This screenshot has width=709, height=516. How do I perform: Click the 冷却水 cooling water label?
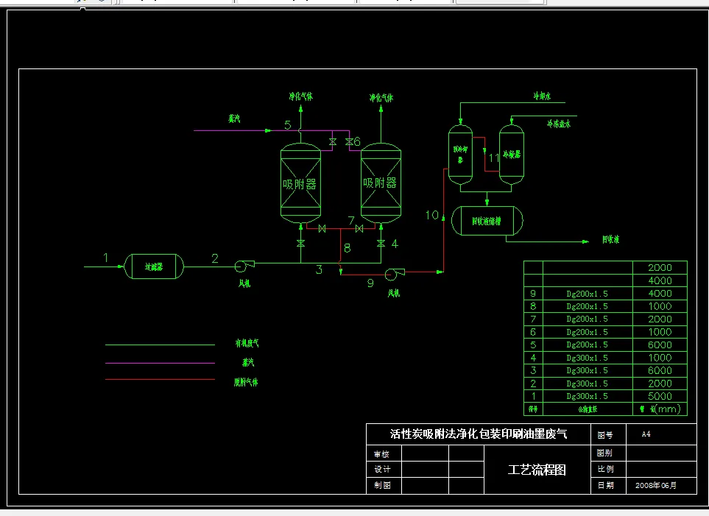click(542, 96)
